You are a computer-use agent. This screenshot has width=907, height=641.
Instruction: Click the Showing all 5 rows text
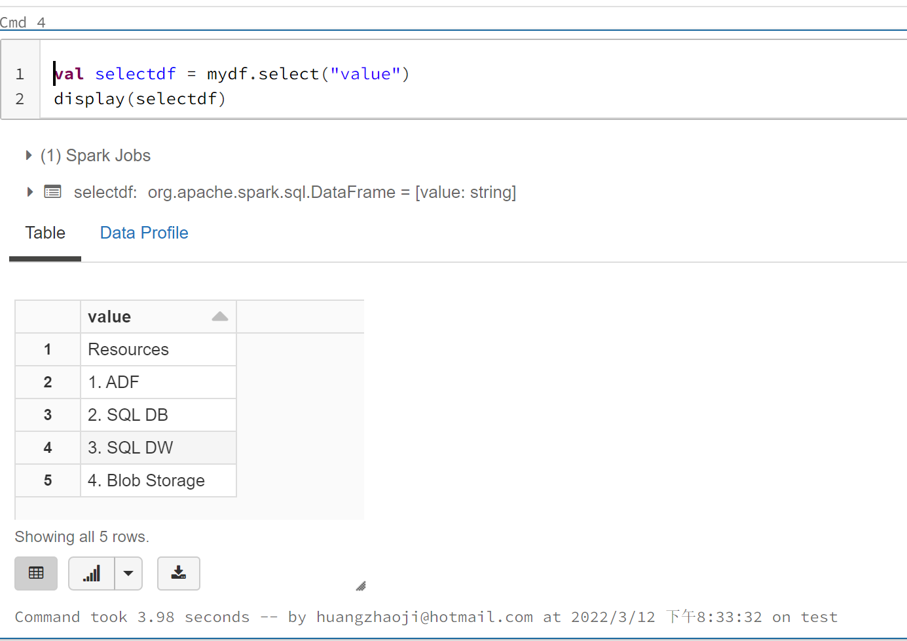point(82,537)
